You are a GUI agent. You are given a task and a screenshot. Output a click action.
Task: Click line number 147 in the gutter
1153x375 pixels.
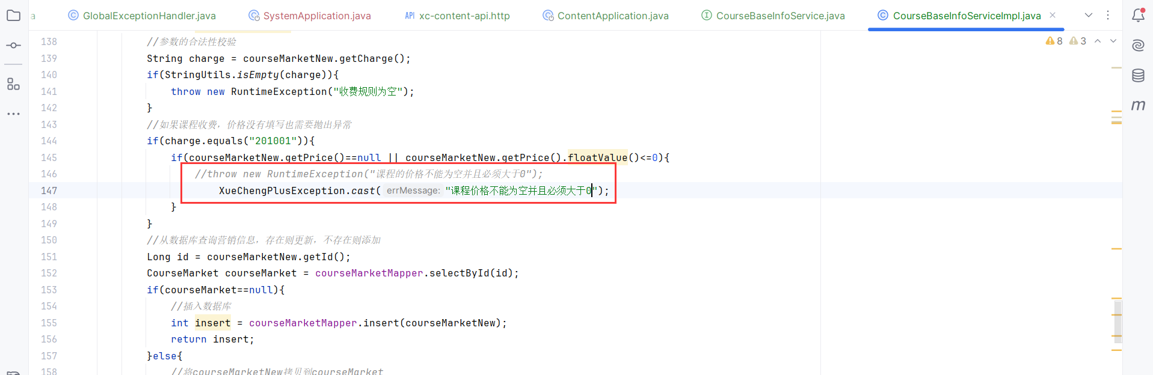click(x=49, y=191)
